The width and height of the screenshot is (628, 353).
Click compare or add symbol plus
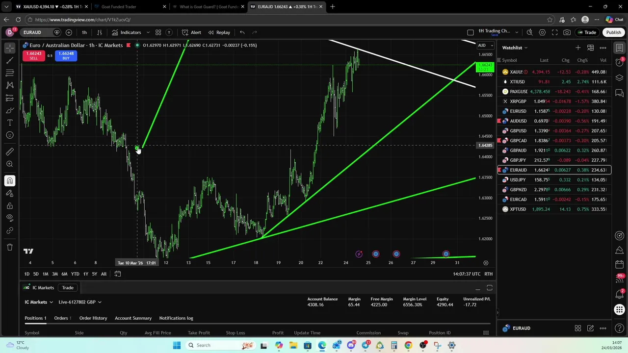coord(69,32)
